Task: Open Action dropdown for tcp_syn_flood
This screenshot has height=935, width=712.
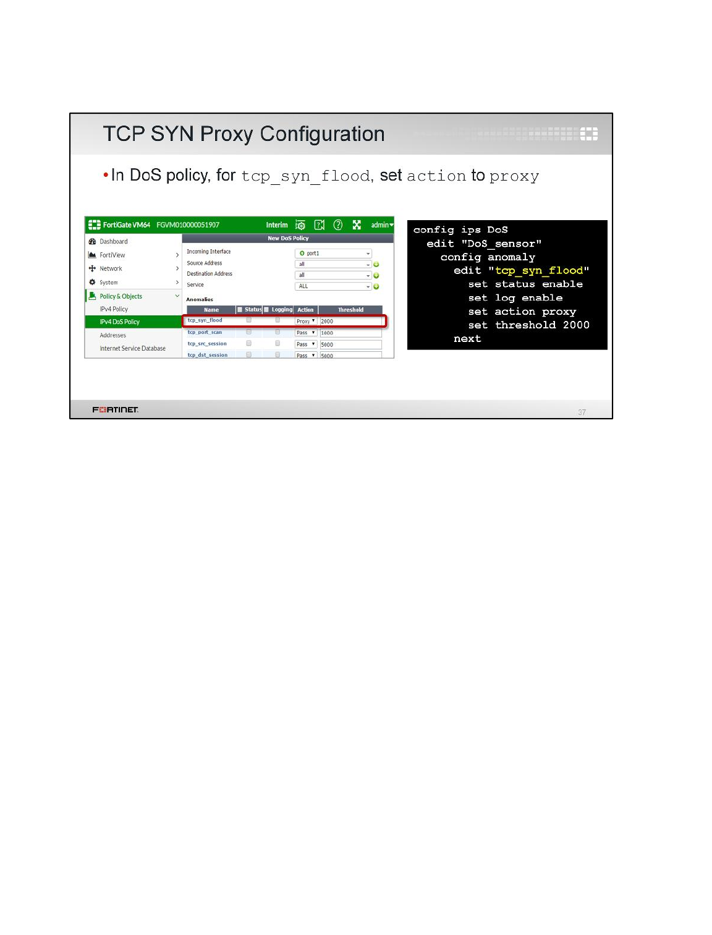Action: (x=306, y=321)
